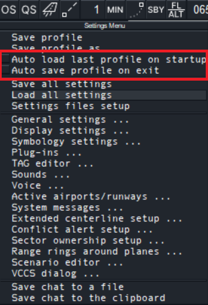The height and width of the screenshot is (305, 208).
Task: Click the MIN label in toolbar
Action: (116, 10)
